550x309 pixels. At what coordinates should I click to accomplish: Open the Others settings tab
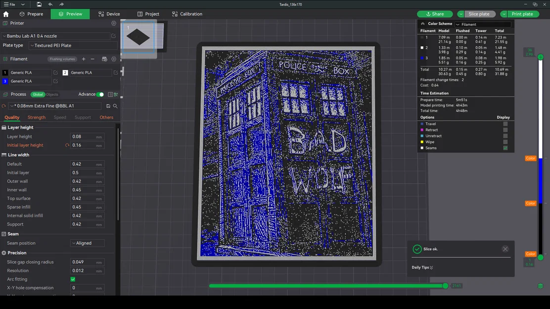[x=106, y=118]
